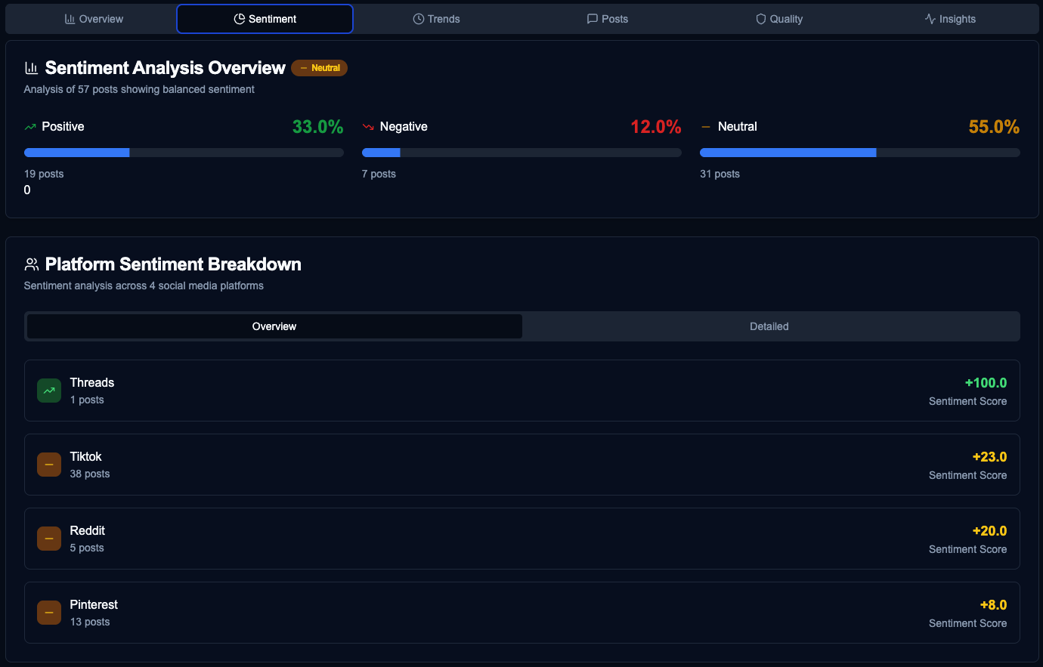Screen dimensions: 1043x667
Task: Click the shield icon next to Quality
Action: pyautogui.click(x=760, y=18)
